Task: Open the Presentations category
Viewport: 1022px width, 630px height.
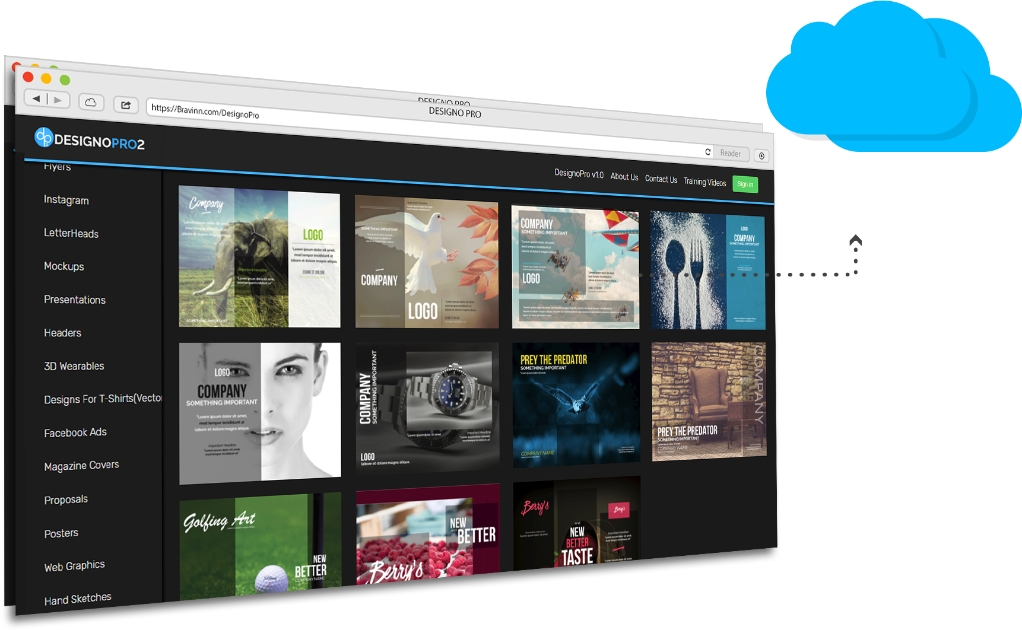Action: [75, 300]
